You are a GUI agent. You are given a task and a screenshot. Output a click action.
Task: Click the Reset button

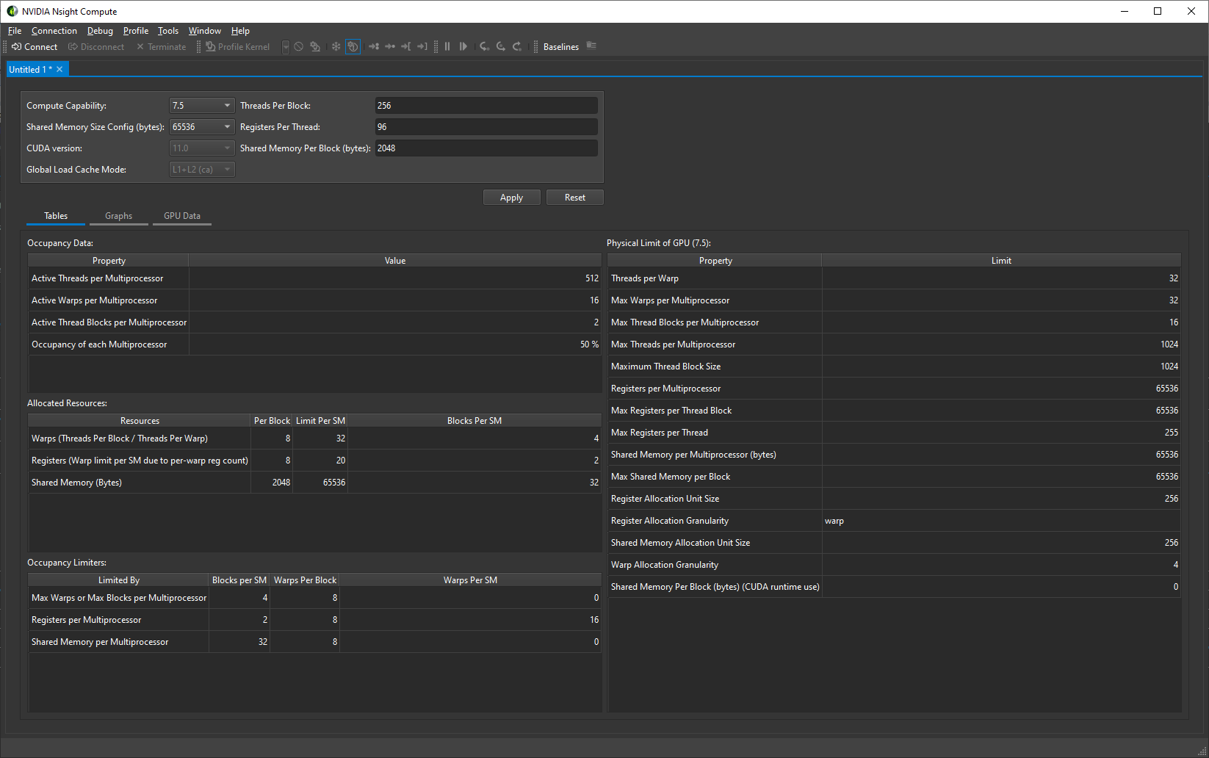pyautogui.click(x=575, y=198)
